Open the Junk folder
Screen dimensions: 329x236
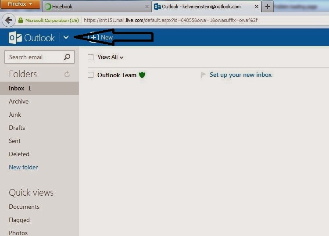pos(15,115)
